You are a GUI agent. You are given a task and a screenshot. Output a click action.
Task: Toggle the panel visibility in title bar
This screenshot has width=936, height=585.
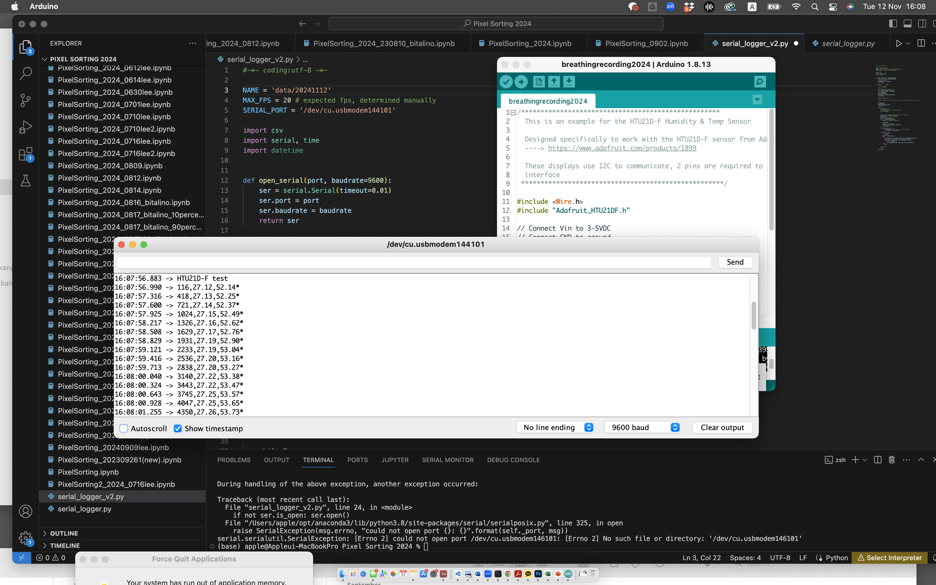[x=908, y=24]
